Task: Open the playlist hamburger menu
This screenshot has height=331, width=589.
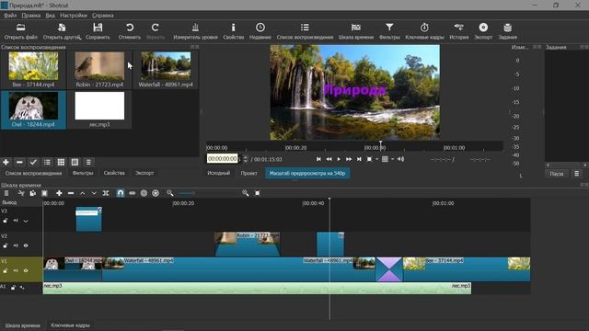Action: (88, 162)
